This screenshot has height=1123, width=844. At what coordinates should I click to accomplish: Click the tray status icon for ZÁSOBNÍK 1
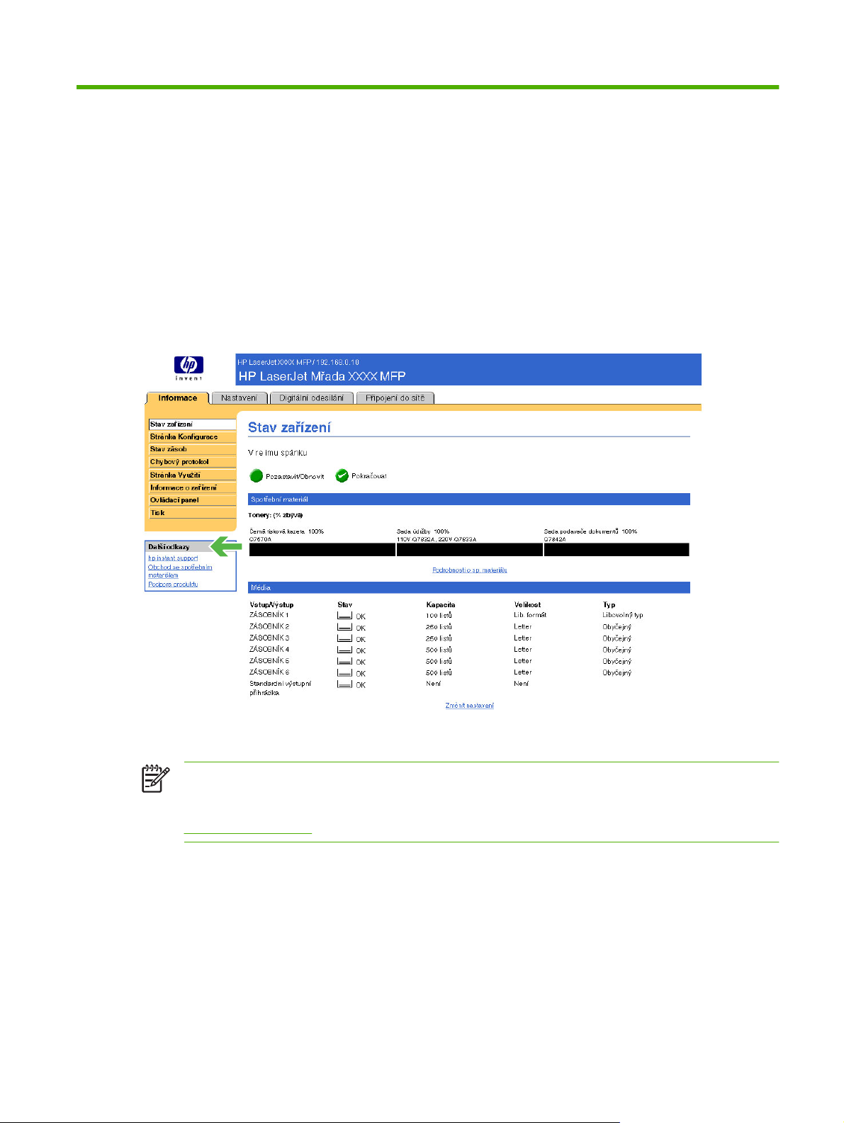[344, 616]
